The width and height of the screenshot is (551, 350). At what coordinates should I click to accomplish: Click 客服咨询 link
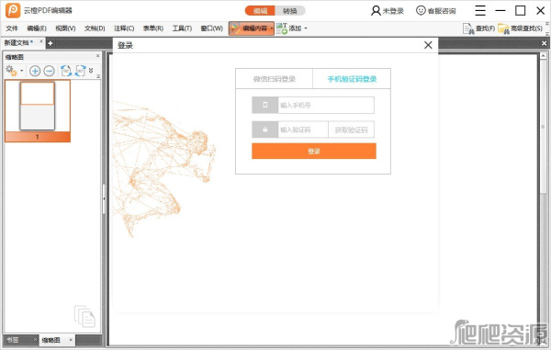click(442, 11)
